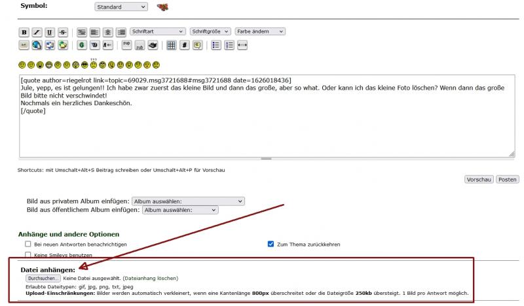
Task: Open the Schriftgröße size dropdown
Action: click(211, 31)
